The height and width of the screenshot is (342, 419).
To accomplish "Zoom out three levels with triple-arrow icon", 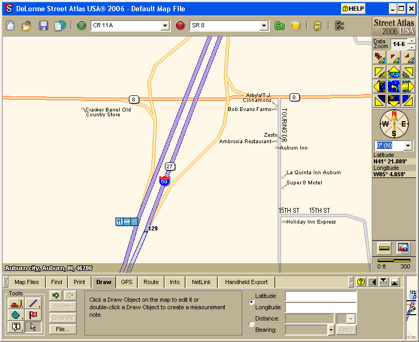I will tap(379, 57).
